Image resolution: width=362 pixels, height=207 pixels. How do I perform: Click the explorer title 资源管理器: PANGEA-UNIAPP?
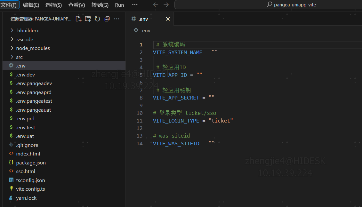point(41,19)
